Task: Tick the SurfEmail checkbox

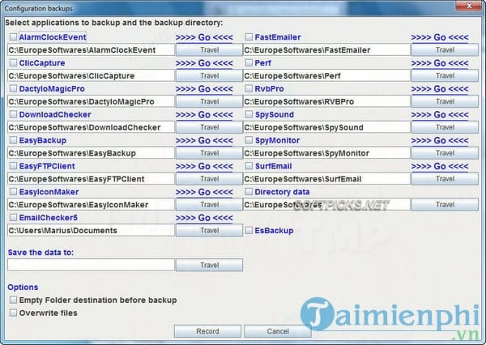Action: 249,166
